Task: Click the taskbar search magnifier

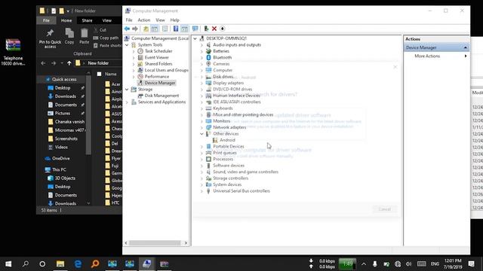Action: (25, 264)
